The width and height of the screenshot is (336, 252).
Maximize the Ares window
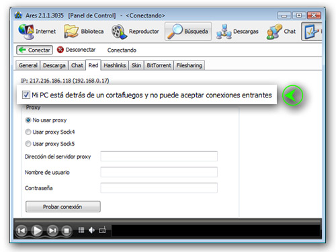[x=299, y=15]
